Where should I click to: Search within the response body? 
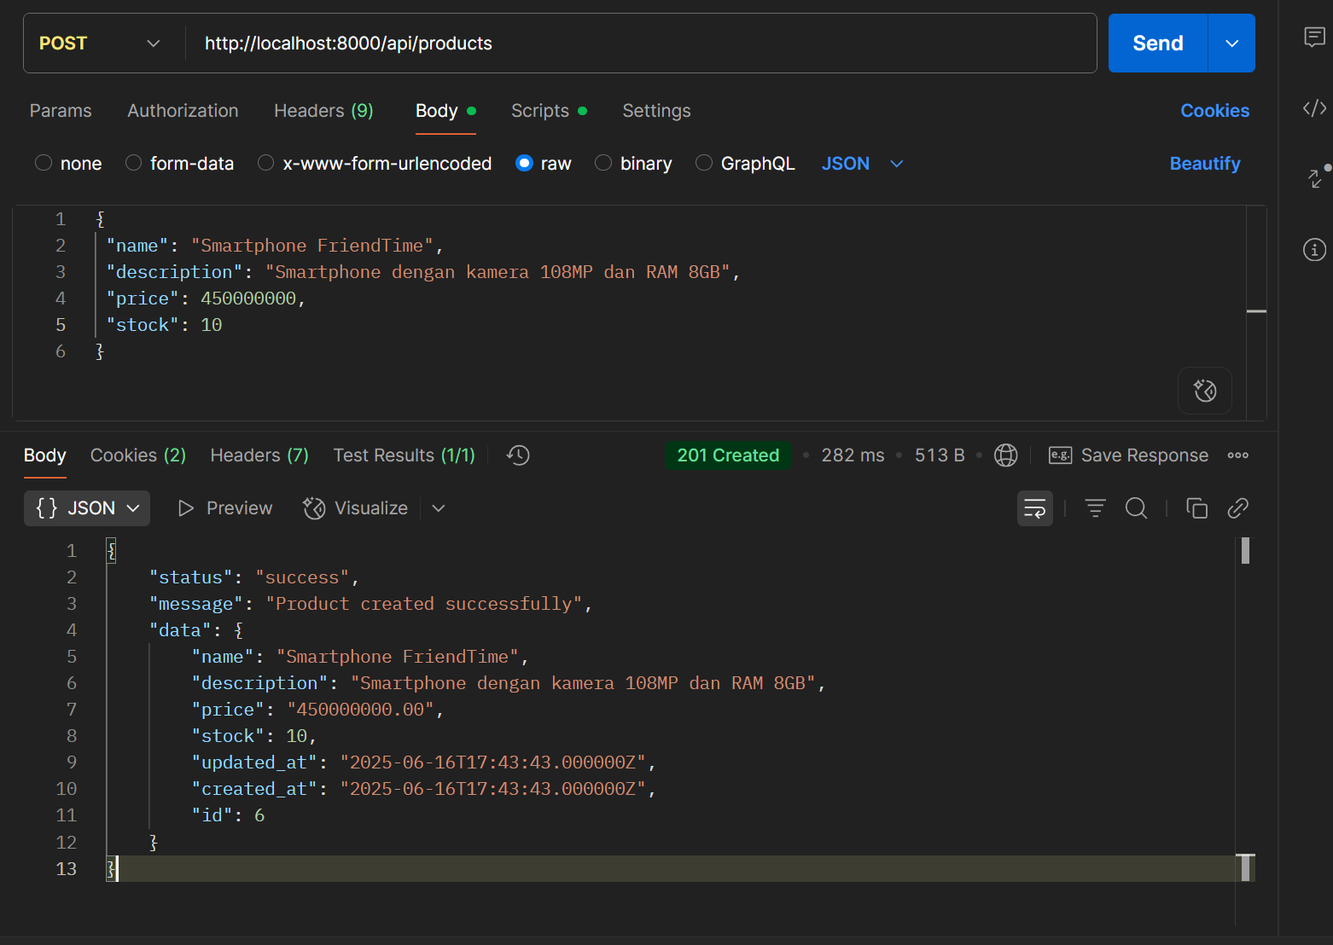[1136, 509]
